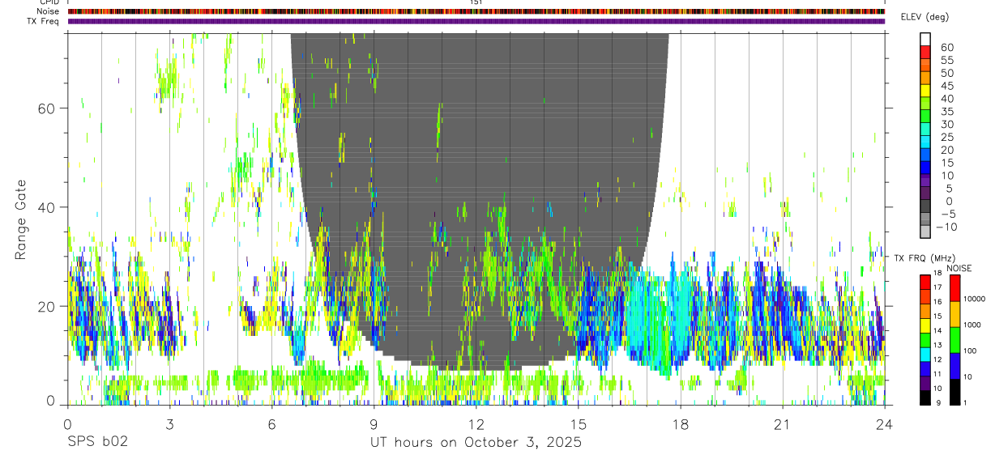Click the y-axis tick label '20' for Range Gate
Image resolution: width=995 pixels, height=459 pixels.
tap(46, 305)
